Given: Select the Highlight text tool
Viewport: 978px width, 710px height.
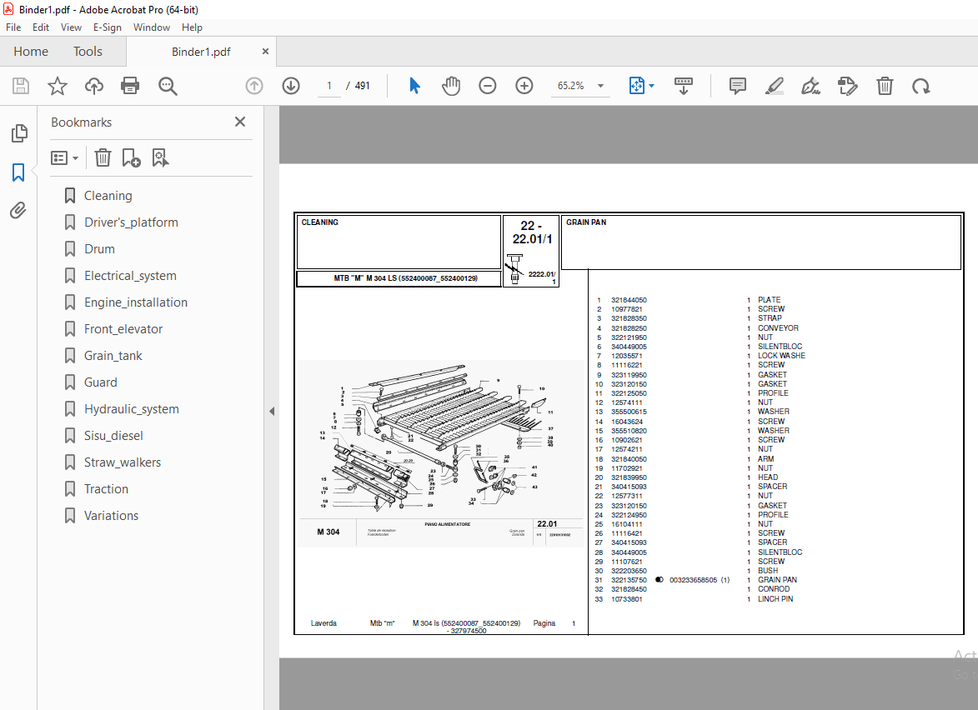Looking at the screenshot, I should [x=774, y=85].
